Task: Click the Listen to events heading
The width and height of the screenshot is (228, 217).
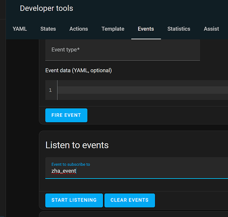Action: pos(77,145)
